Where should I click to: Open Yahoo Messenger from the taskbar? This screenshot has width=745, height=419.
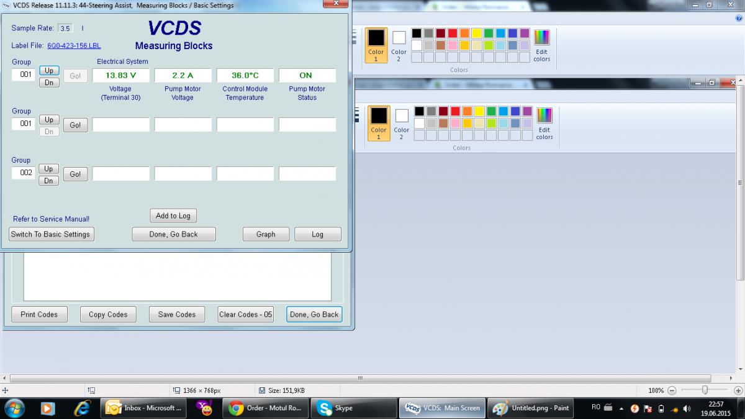204,408
